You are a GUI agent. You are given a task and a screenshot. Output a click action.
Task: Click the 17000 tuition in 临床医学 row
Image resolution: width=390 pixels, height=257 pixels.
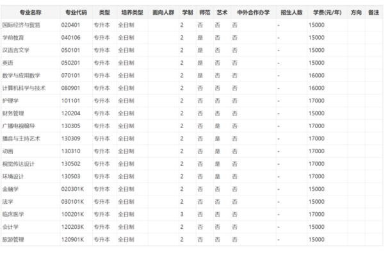(316, 214)
